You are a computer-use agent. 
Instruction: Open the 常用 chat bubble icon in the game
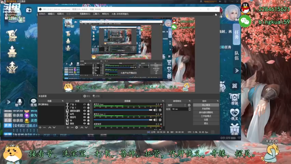pos(33,102)
